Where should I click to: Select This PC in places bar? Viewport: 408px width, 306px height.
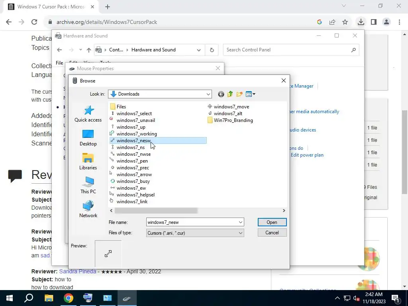click(88, 186)
